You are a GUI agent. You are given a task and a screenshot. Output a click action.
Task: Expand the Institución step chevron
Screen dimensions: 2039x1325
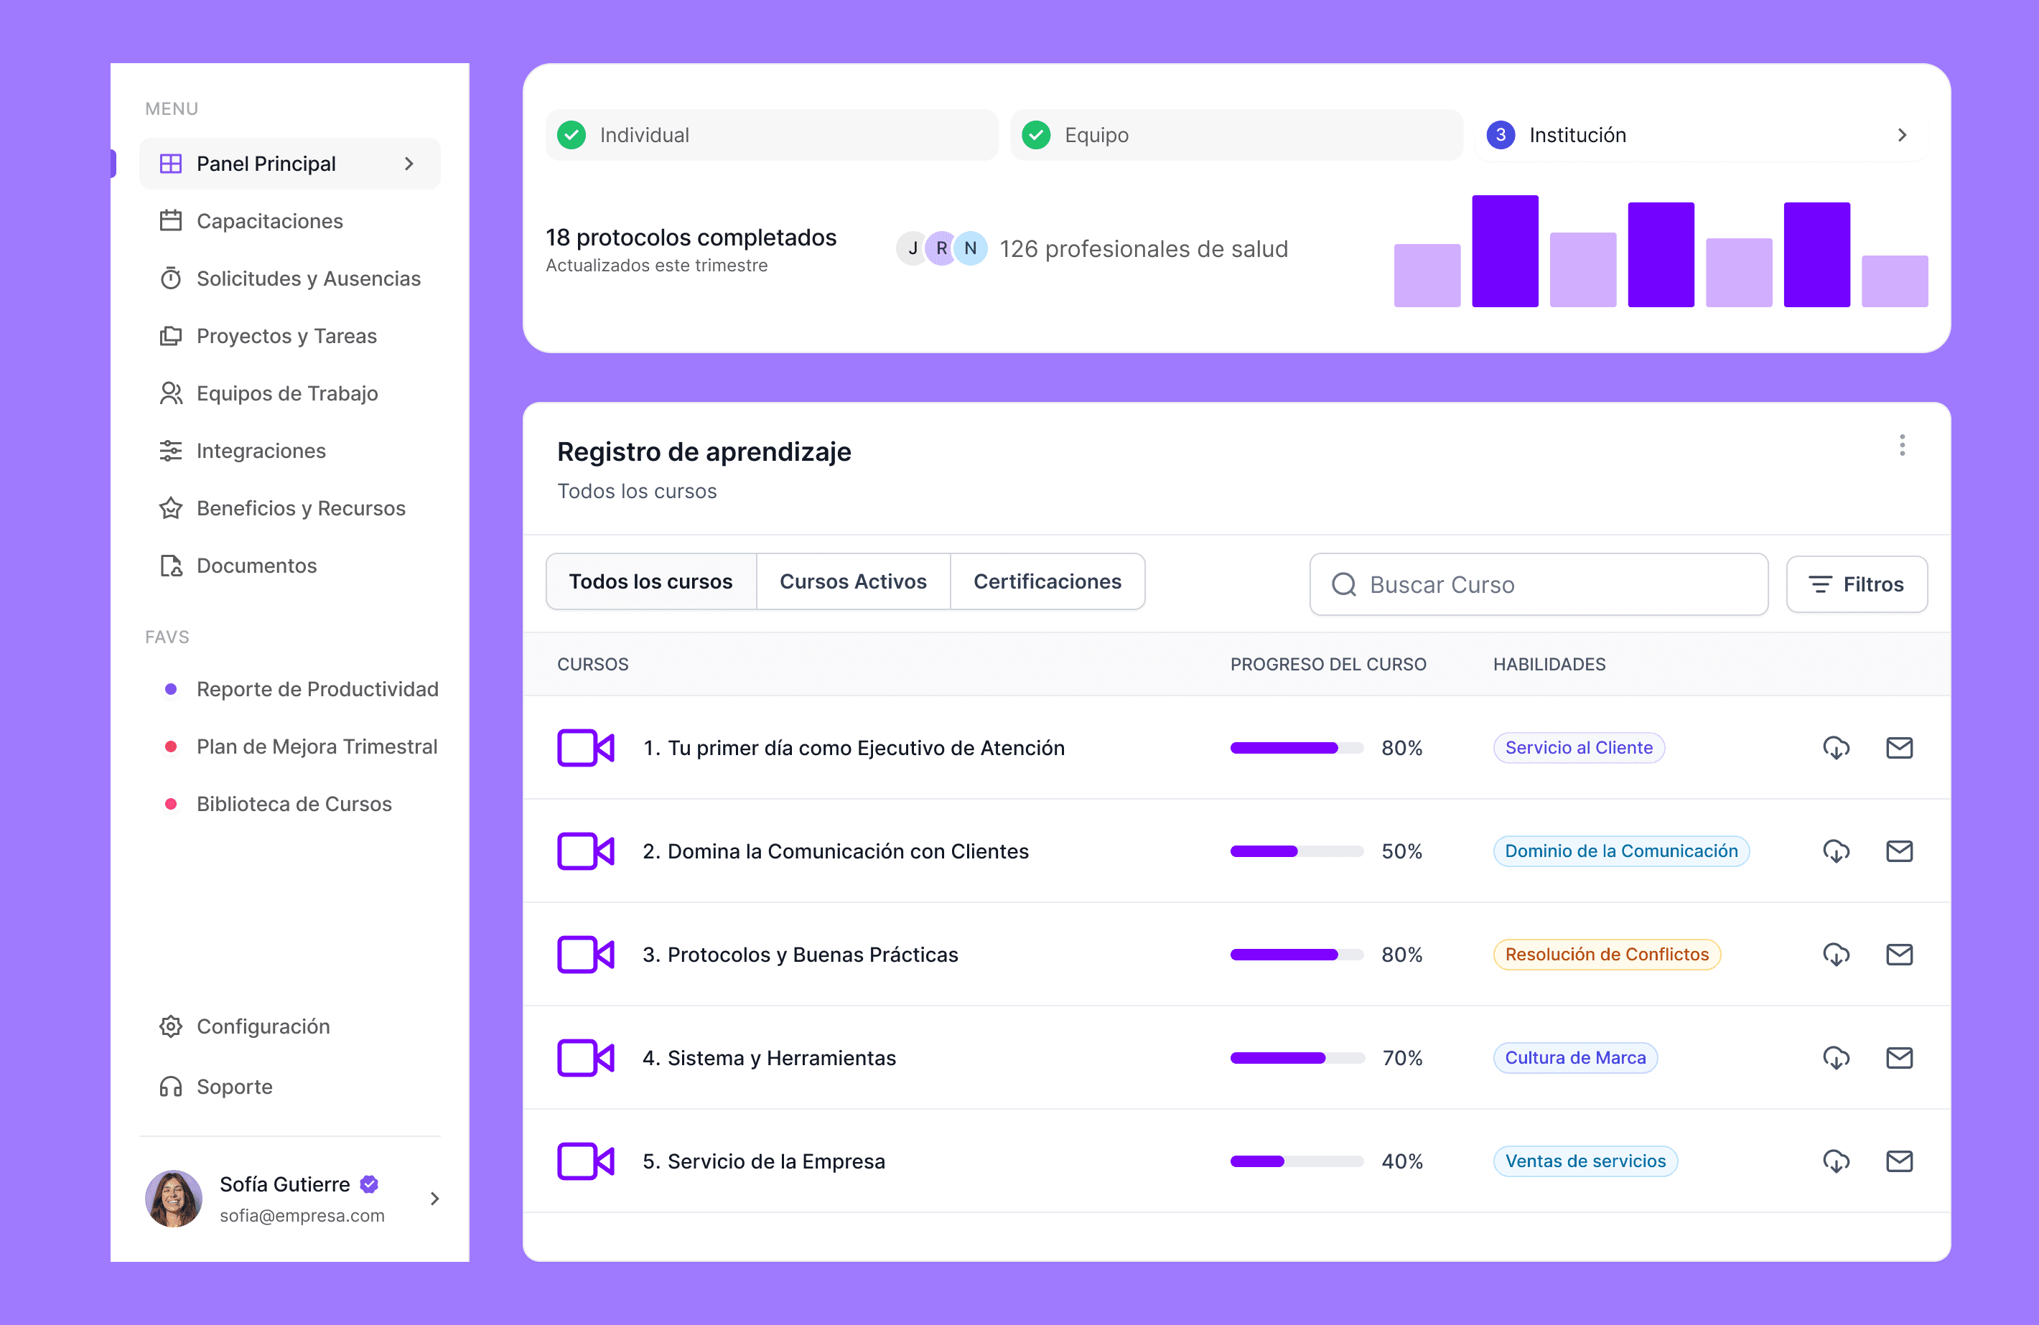click(1902, 136)
